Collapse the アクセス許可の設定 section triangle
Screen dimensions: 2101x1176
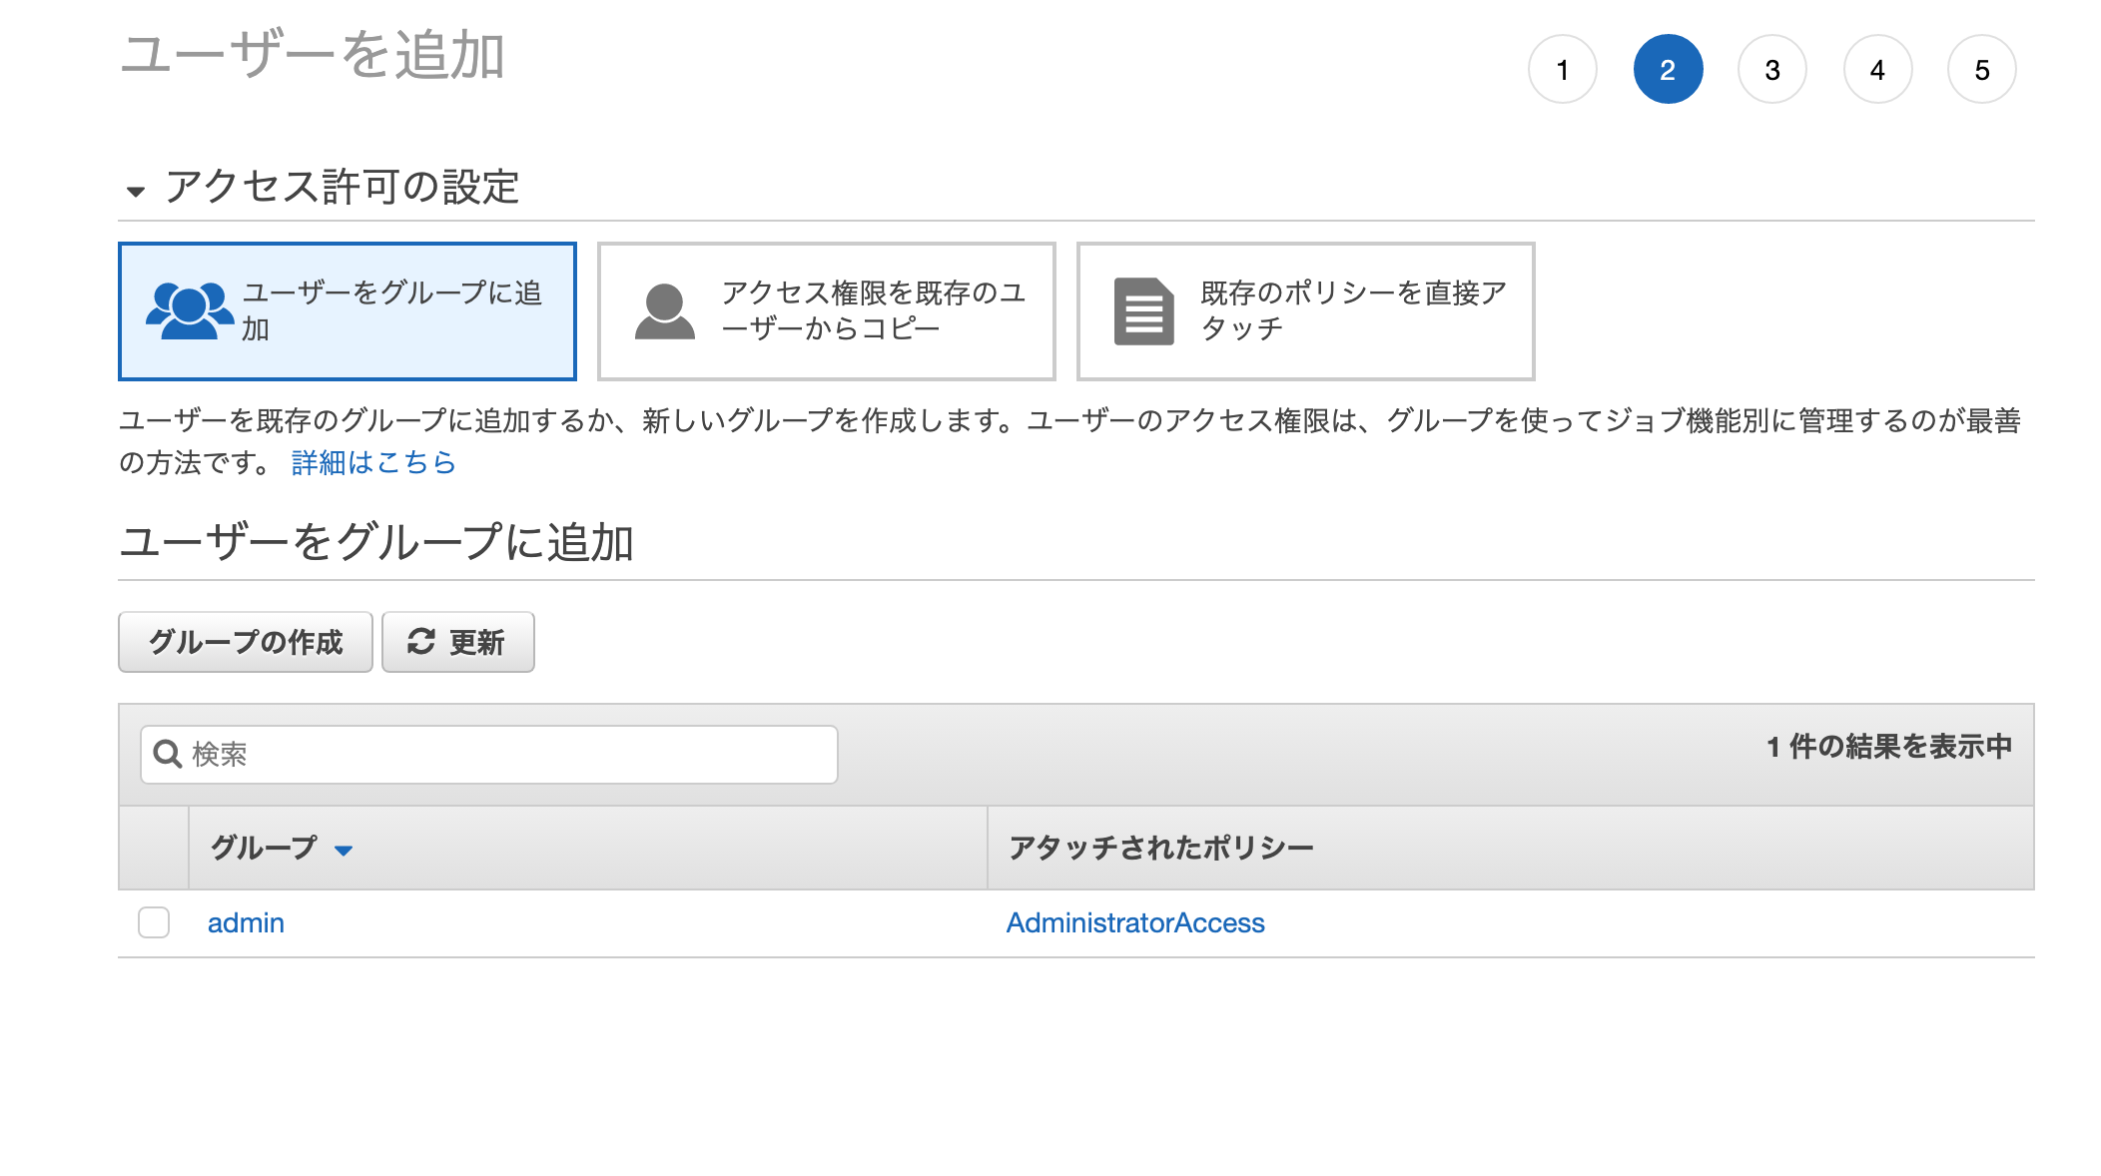click(136, 190)
